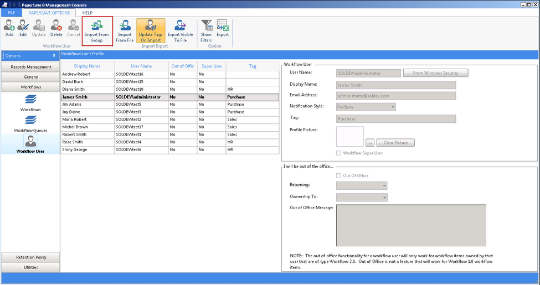The height and width of the screenshot is (285, 540).
Task: Select the Jim Adams row
Action: point(170,104)
